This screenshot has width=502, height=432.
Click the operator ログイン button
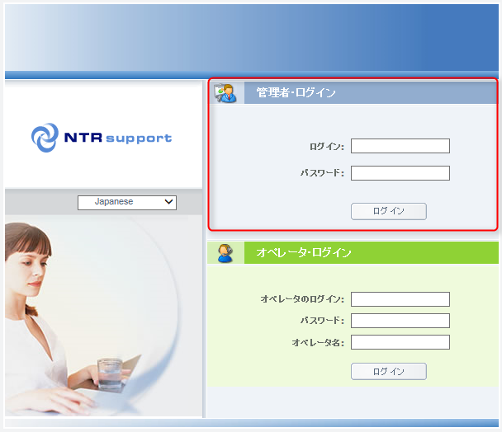coord(389,371)
